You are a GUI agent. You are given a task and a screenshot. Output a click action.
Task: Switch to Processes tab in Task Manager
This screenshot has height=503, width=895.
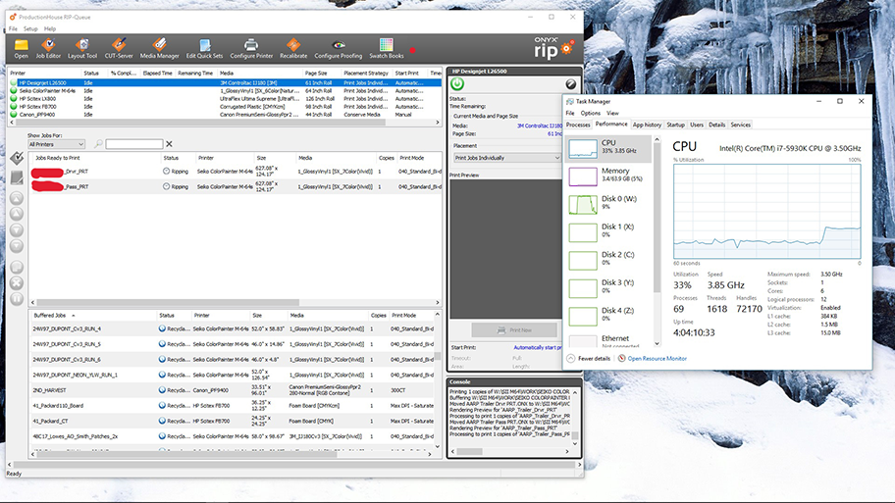click(x=578, y=125)
